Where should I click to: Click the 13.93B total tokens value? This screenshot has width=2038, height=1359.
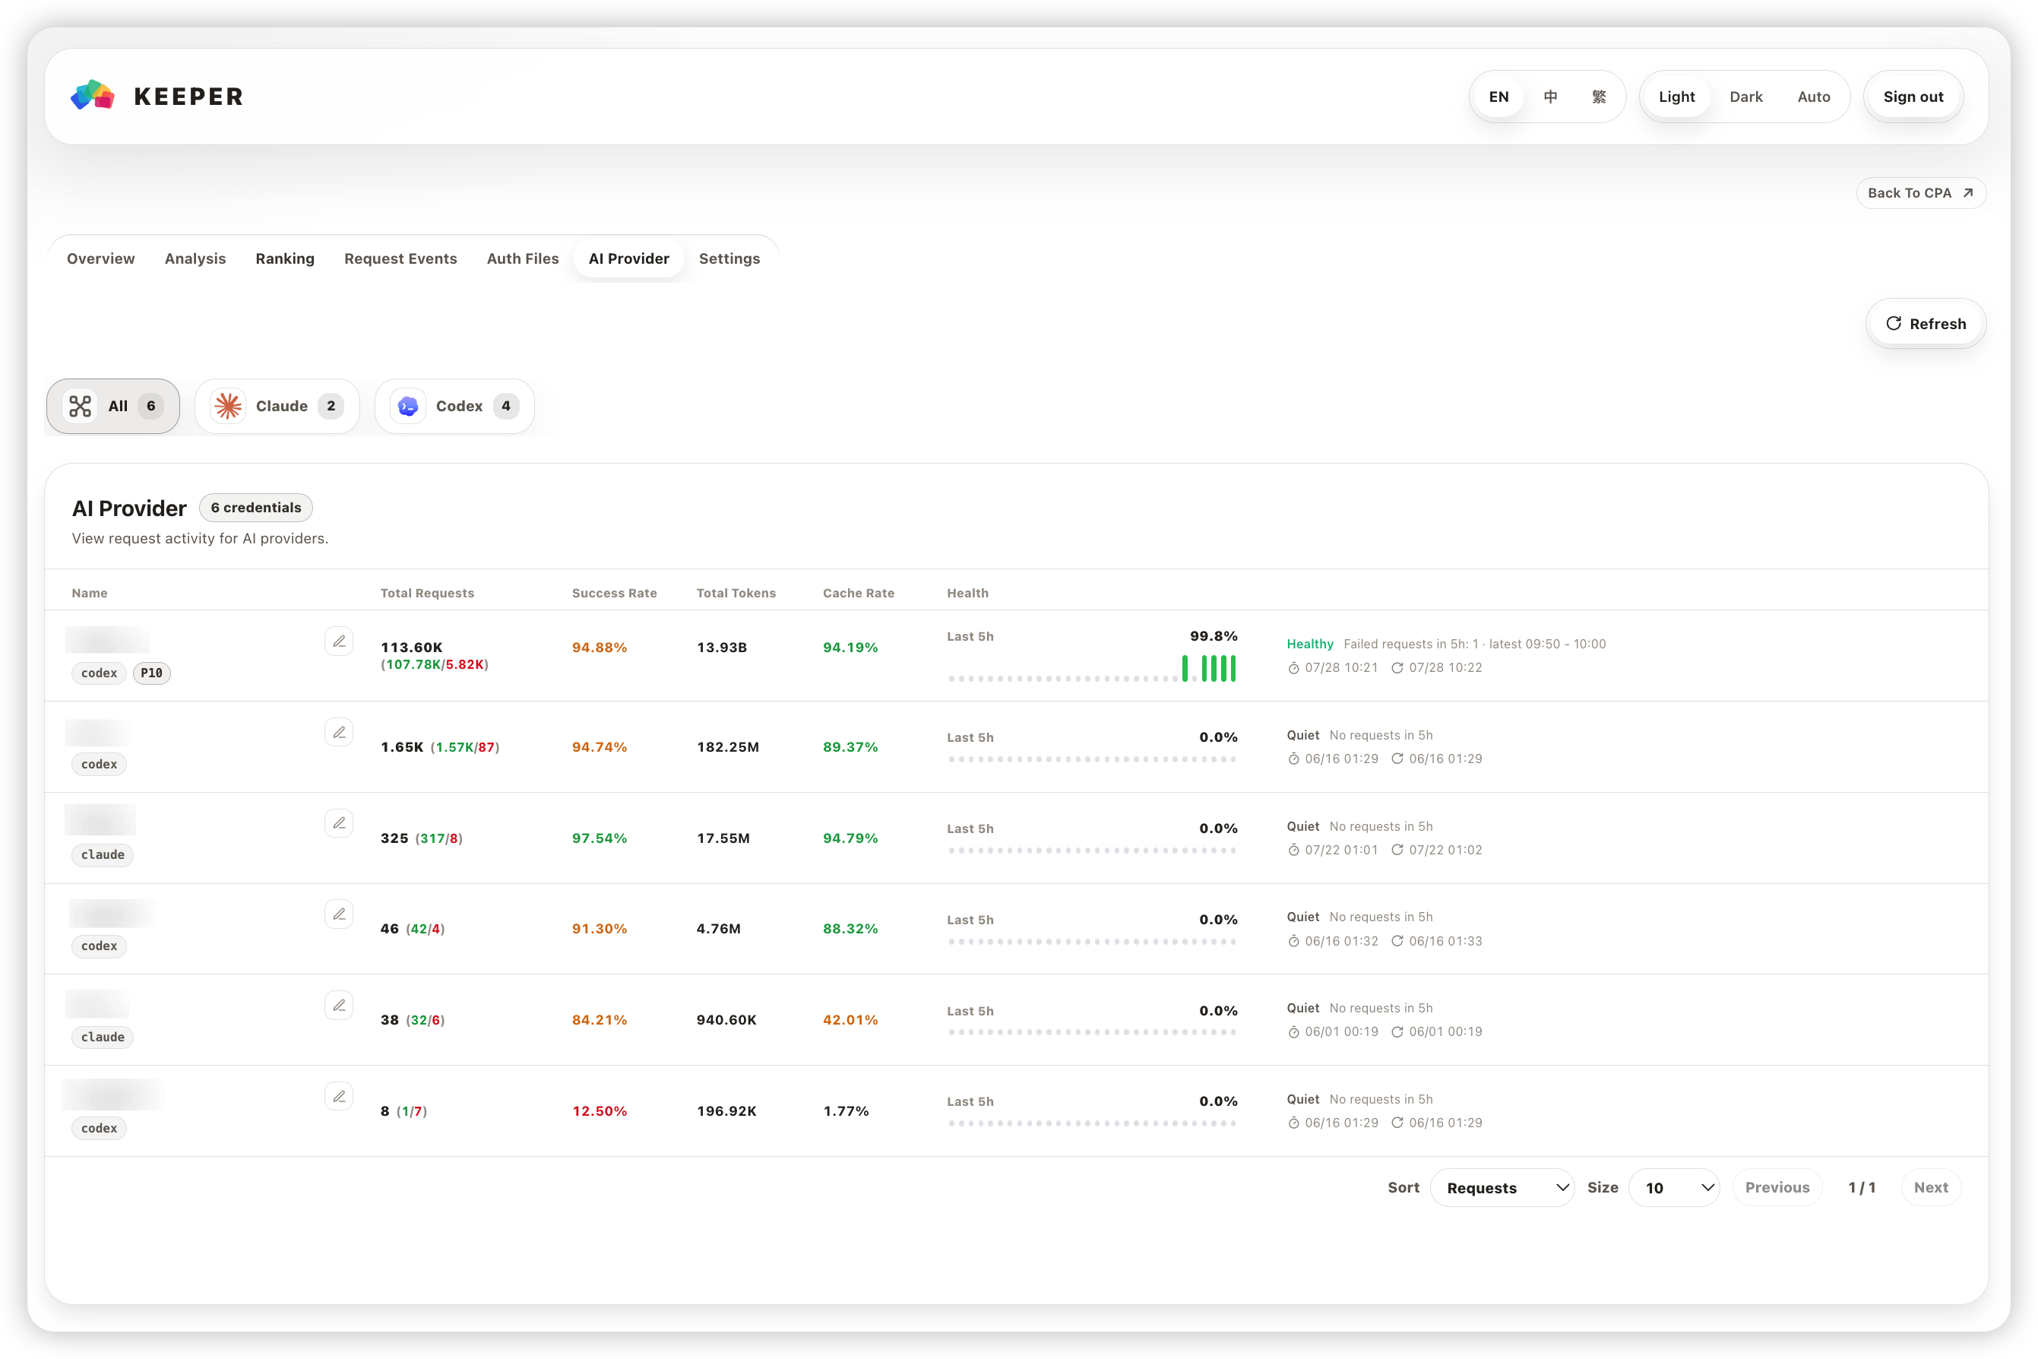tap(722, 648)
